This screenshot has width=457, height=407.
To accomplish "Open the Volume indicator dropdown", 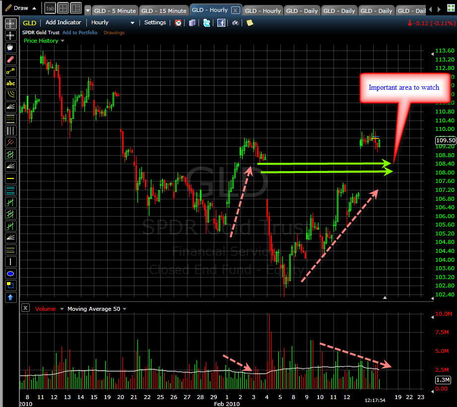I will click(62, 309).
